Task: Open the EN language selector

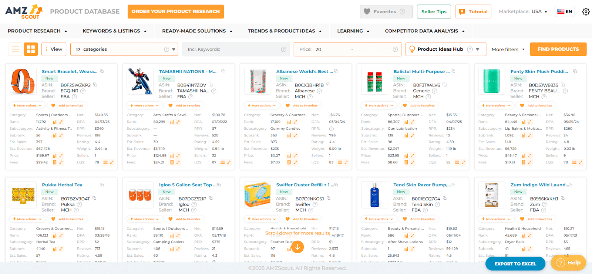Action: (x=565, y=11)
